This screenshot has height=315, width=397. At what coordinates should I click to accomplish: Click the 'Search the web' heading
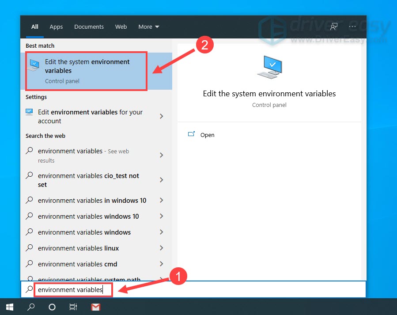(45, 136)
